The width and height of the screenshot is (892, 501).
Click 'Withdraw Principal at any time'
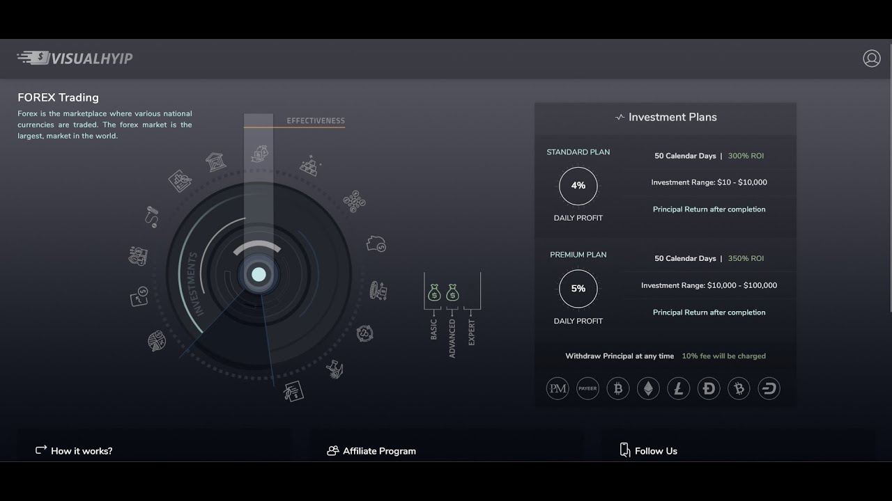(x=620, y=356)
